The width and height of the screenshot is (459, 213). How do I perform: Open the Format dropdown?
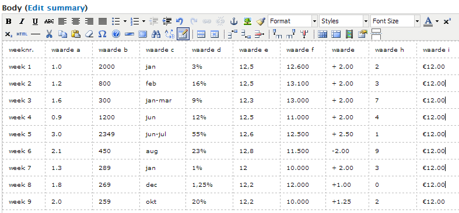[x=293, y=22]
